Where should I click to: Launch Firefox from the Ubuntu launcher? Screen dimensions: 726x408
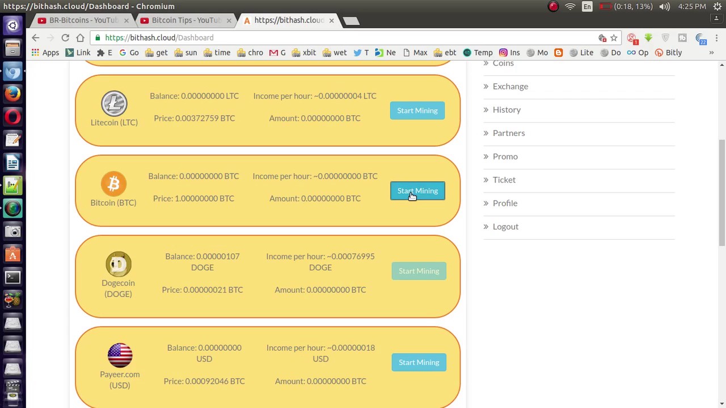pos(12,94)
